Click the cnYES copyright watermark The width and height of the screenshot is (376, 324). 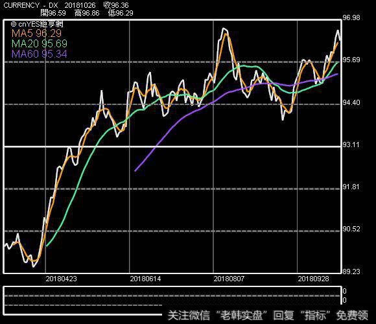[x=37, y=24]
